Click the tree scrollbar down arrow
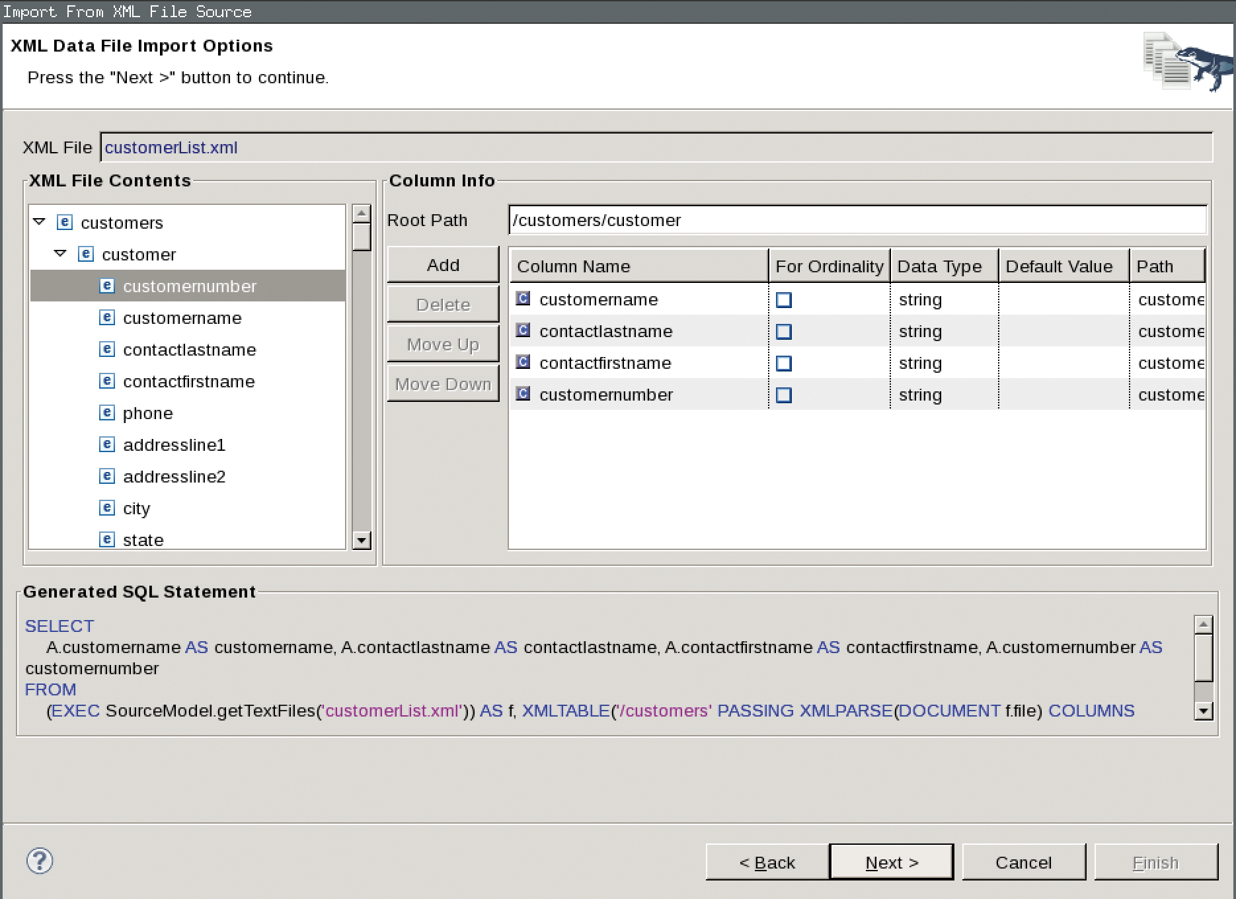The image size is (1236, 899). [361, 541]
